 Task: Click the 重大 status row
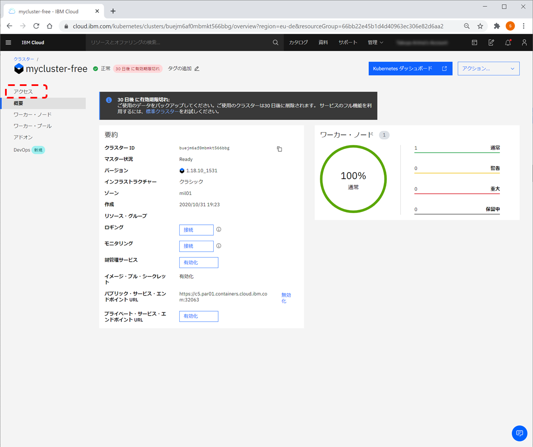point(457,190)
